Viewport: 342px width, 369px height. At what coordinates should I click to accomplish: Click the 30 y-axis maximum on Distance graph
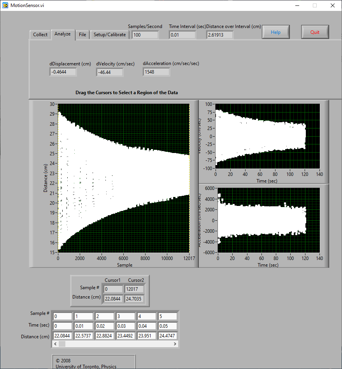point(52,104)
